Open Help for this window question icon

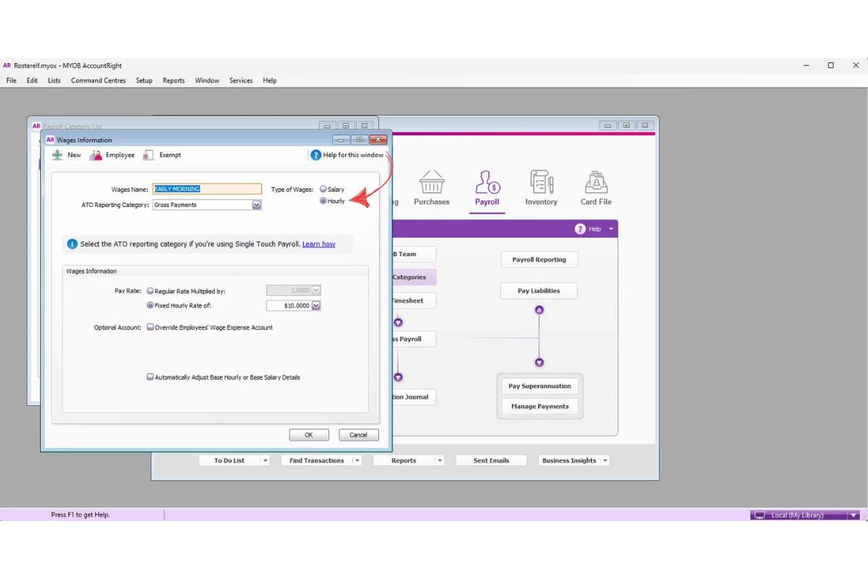point(315,155)
